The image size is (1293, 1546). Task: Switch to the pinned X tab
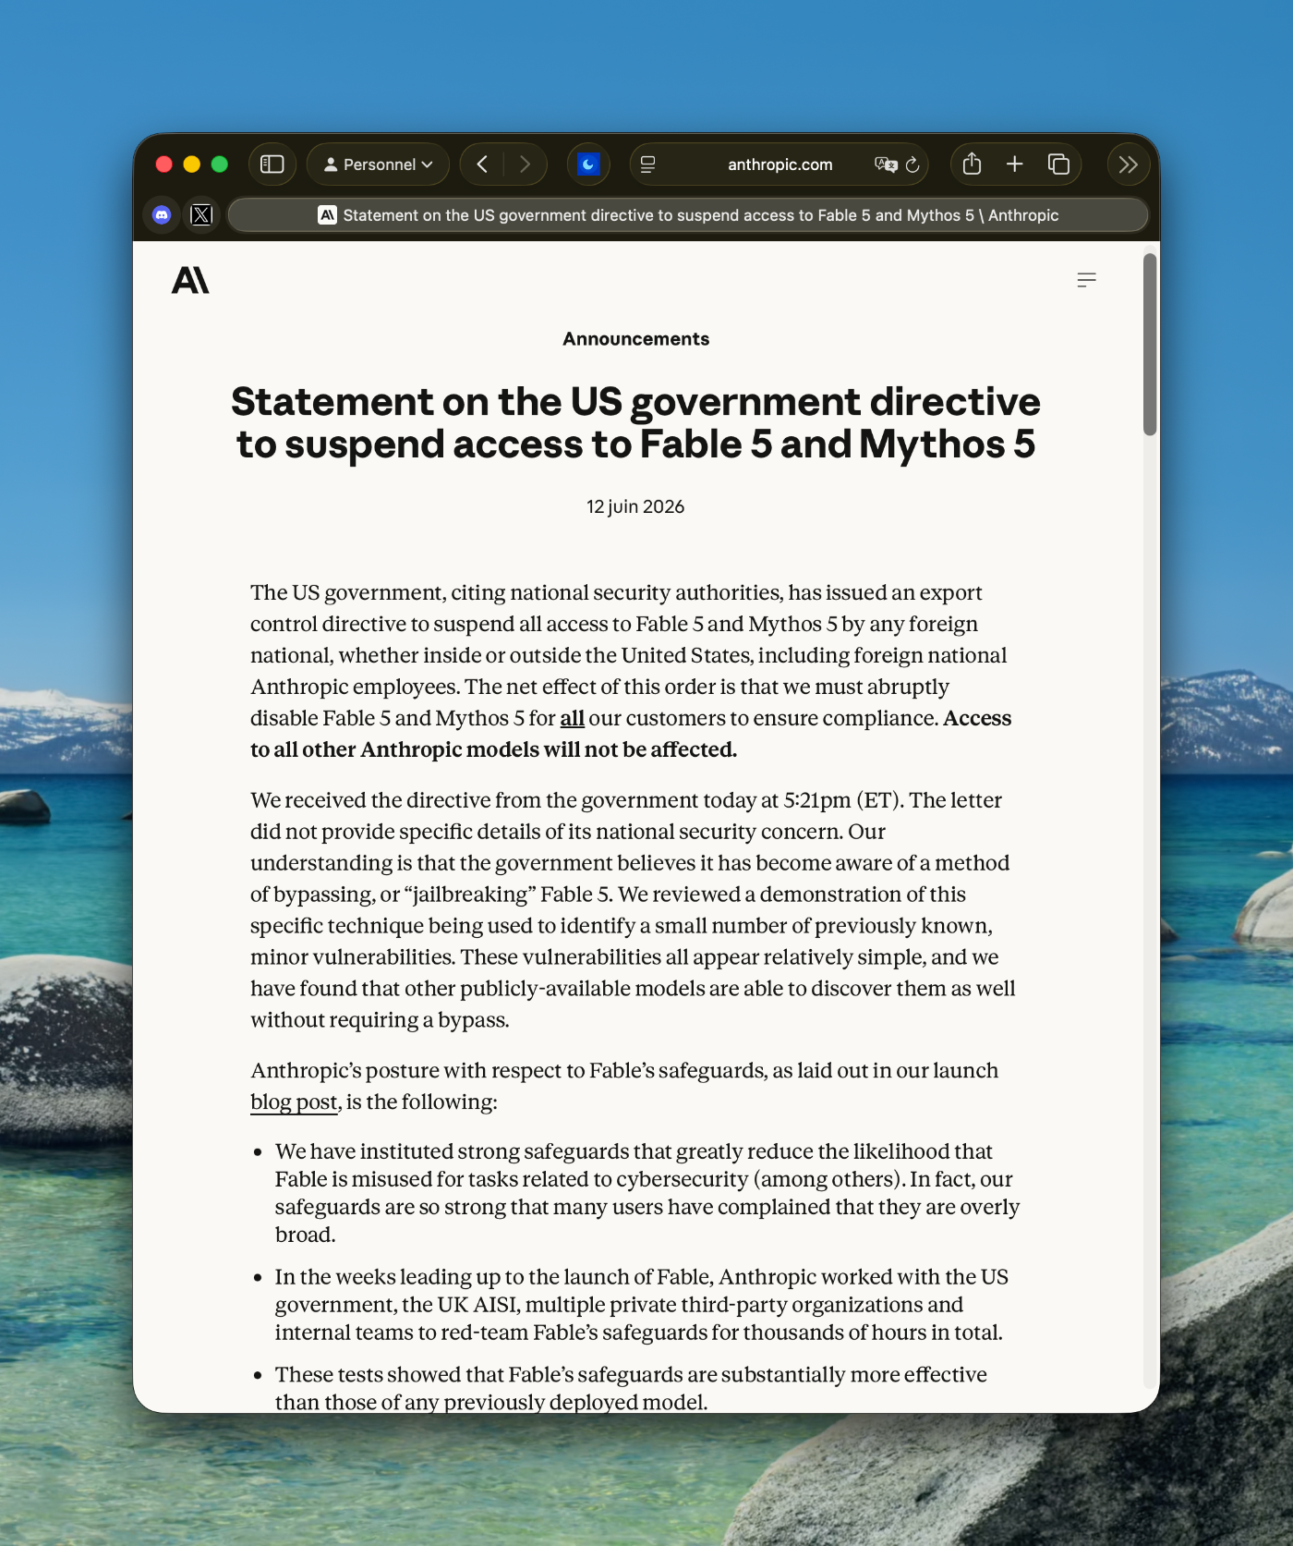pyautogui.click(x=201, y=215)
